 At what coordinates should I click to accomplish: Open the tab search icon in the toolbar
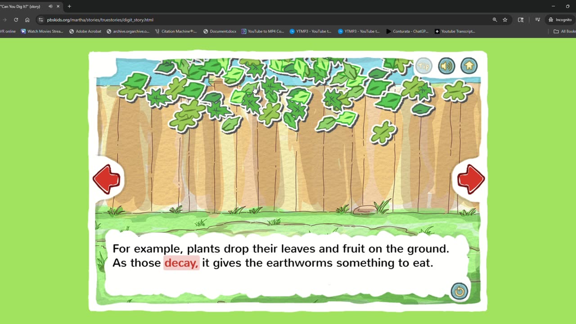(521, 20)
